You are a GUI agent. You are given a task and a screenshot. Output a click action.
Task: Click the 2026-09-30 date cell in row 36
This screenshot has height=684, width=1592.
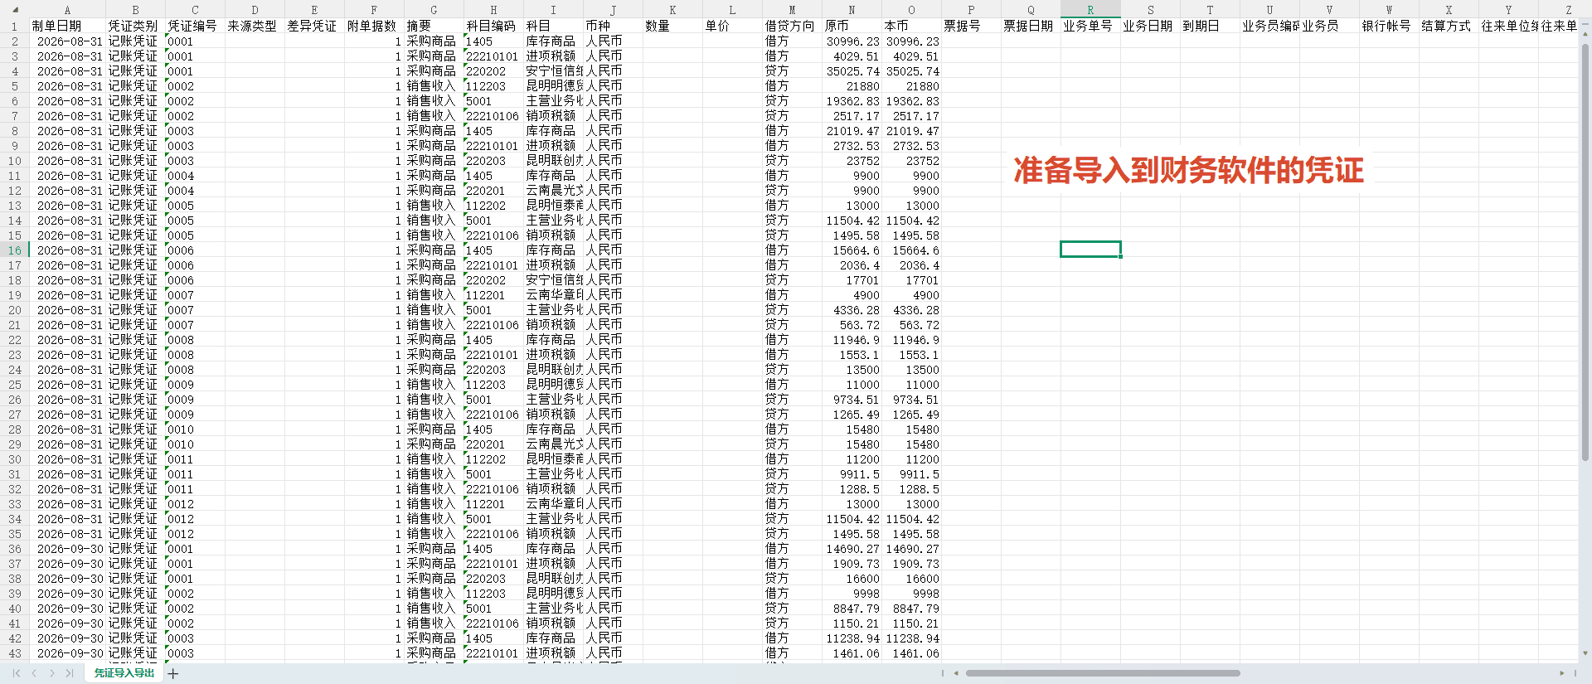tap(67, 549)
